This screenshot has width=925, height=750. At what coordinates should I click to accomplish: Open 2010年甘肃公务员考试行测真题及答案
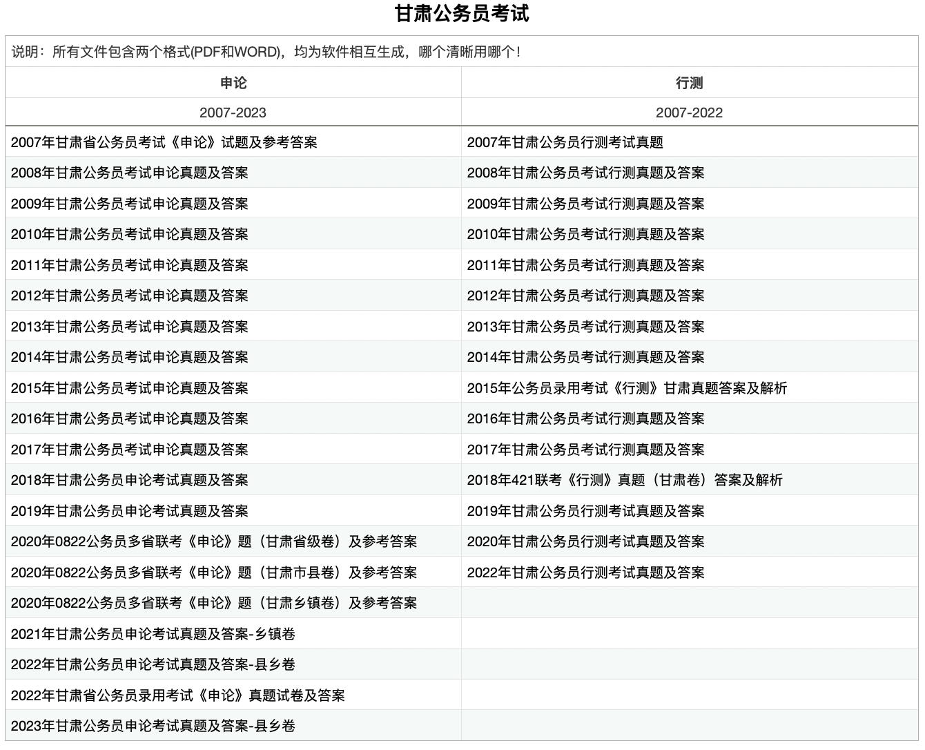coord(586,234)
